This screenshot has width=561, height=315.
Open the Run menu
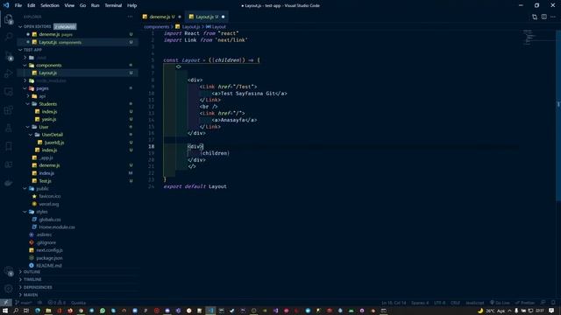[x=95, y=5]
